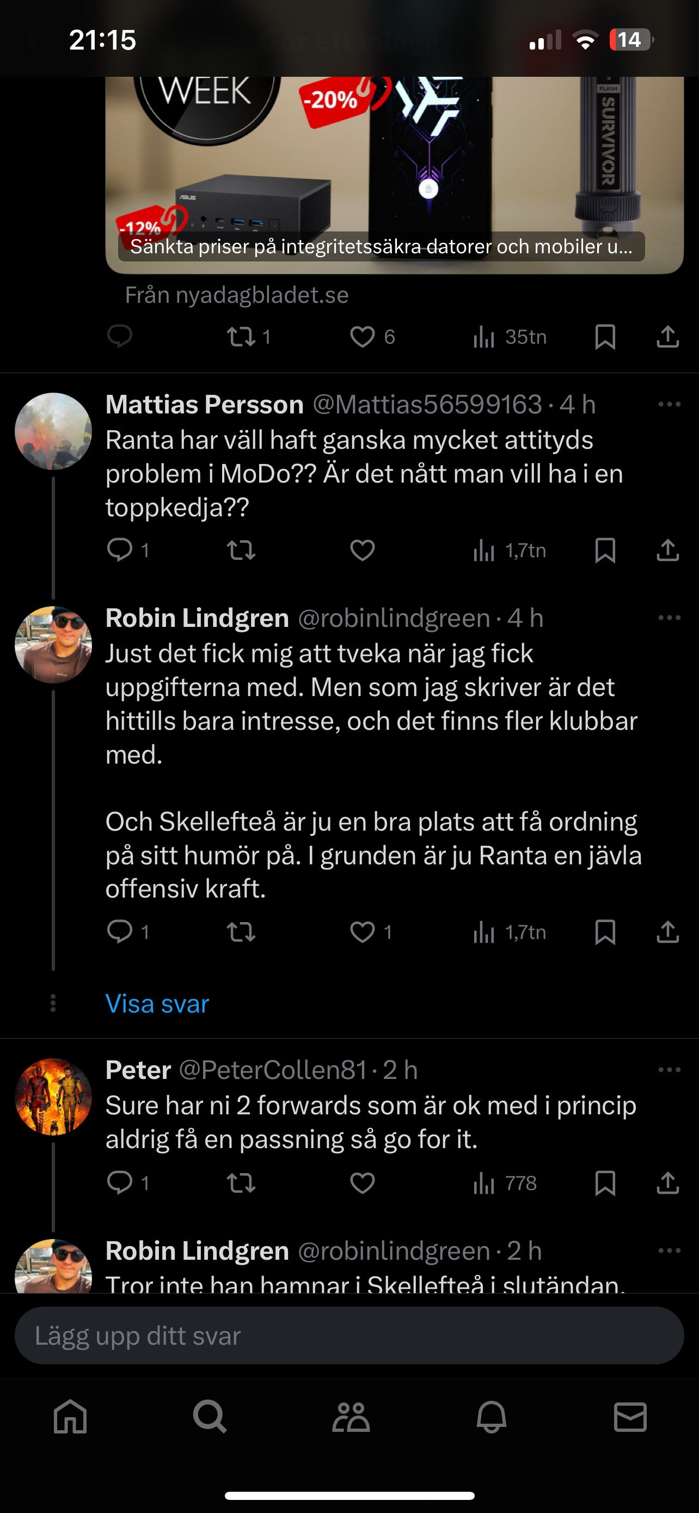699x1513 pixels.
Task: Open the @PeterCollen81 profile handle
Action: click(272, 1070)
